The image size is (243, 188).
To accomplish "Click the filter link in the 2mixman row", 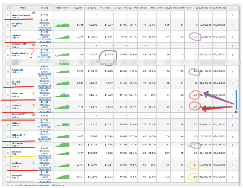I will (45, 154).
